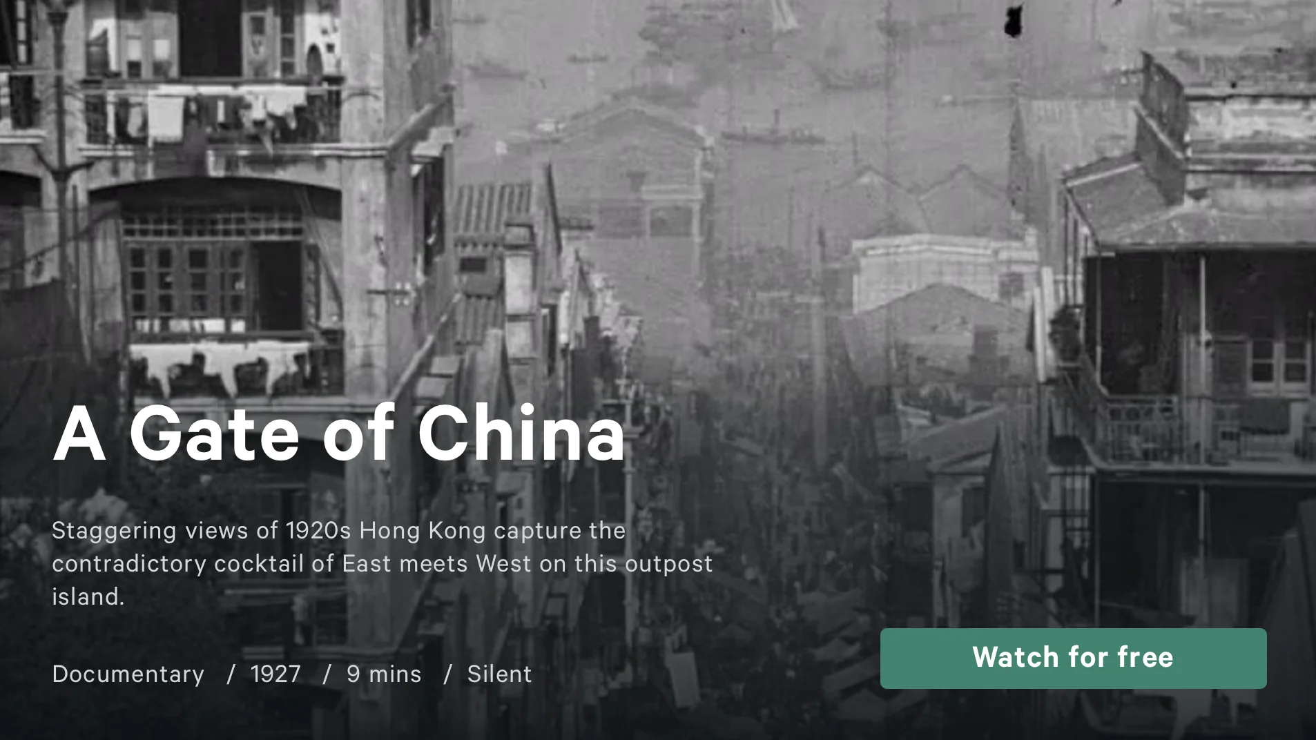This screenshot has height=740, width=1316.
Task: Select the Silent label in metadata
Action: click(x=499, y=674)
